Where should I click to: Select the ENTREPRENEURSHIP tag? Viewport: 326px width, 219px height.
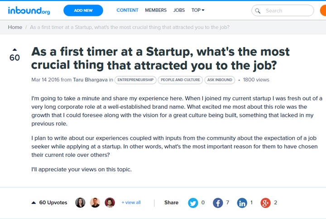tap(135, 80)
